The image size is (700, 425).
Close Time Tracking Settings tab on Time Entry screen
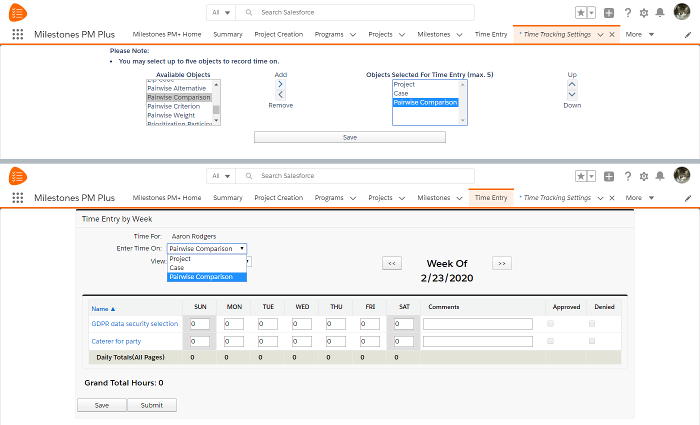pos(611,198)
